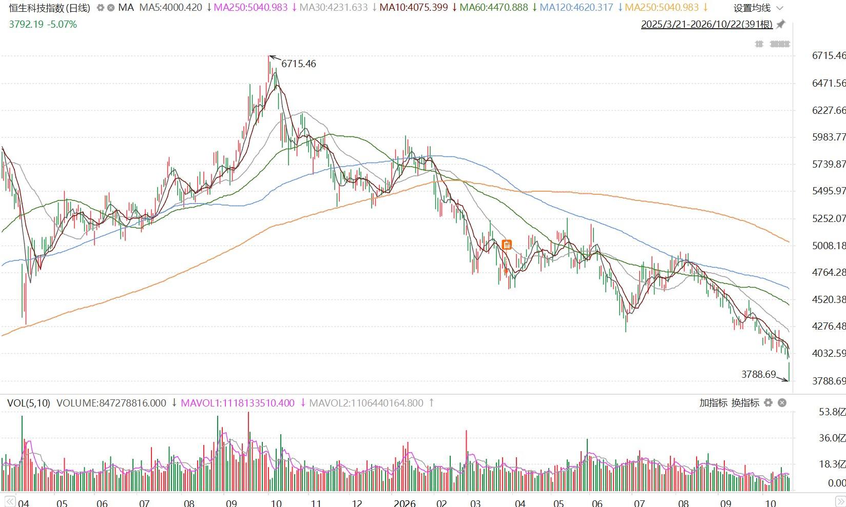The height and width of the screenshot is (507, 846).
Task: Click the small gray icon beside the pin
Action: (759, 44)
